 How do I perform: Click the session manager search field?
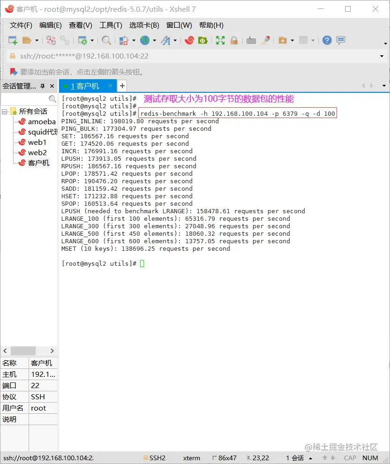tap(24, 98)
